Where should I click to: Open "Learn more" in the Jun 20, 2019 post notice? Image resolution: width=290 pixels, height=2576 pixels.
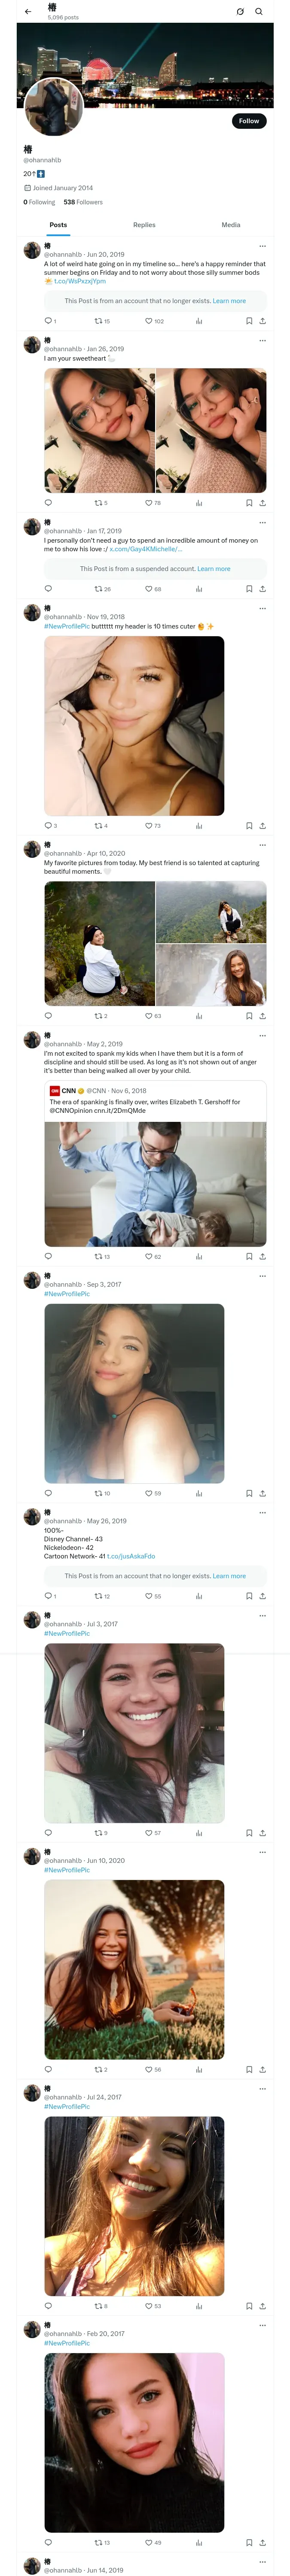click(229, 301)
